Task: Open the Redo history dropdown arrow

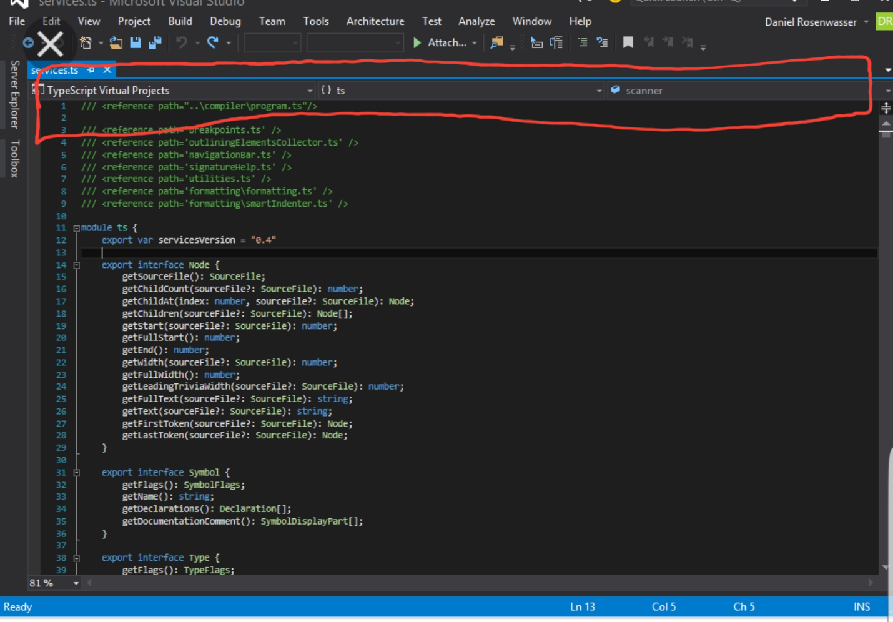Action: tap(229, 43)
